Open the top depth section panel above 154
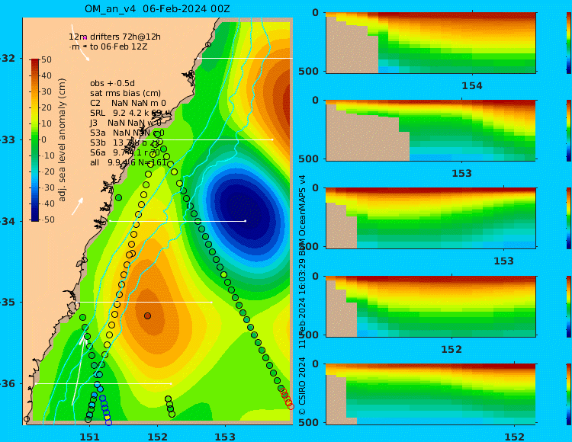572x442 pixels. 431,43
